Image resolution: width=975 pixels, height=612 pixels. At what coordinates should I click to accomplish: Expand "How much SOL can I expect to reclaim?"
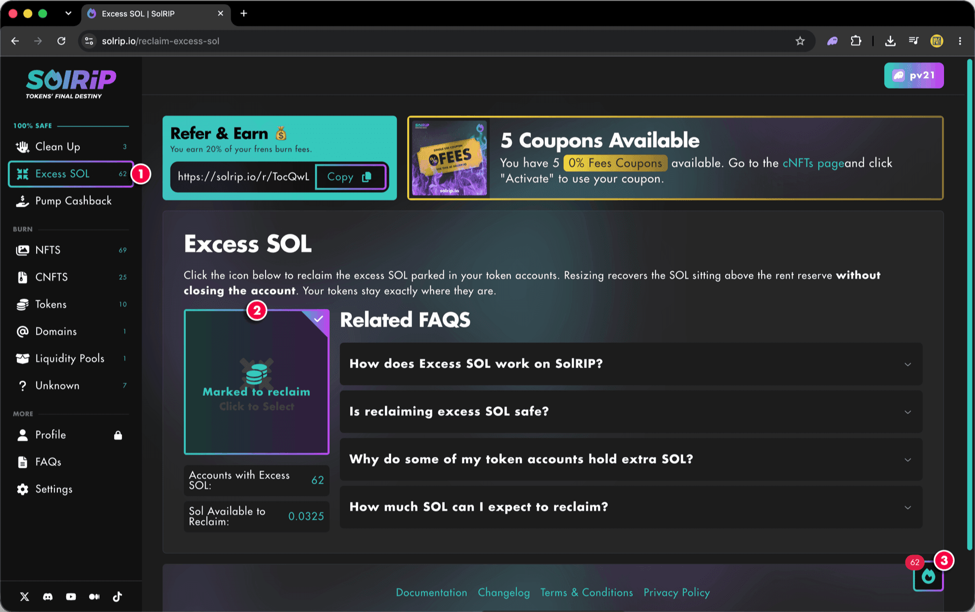pyautogui.click(x=631, y=507)
